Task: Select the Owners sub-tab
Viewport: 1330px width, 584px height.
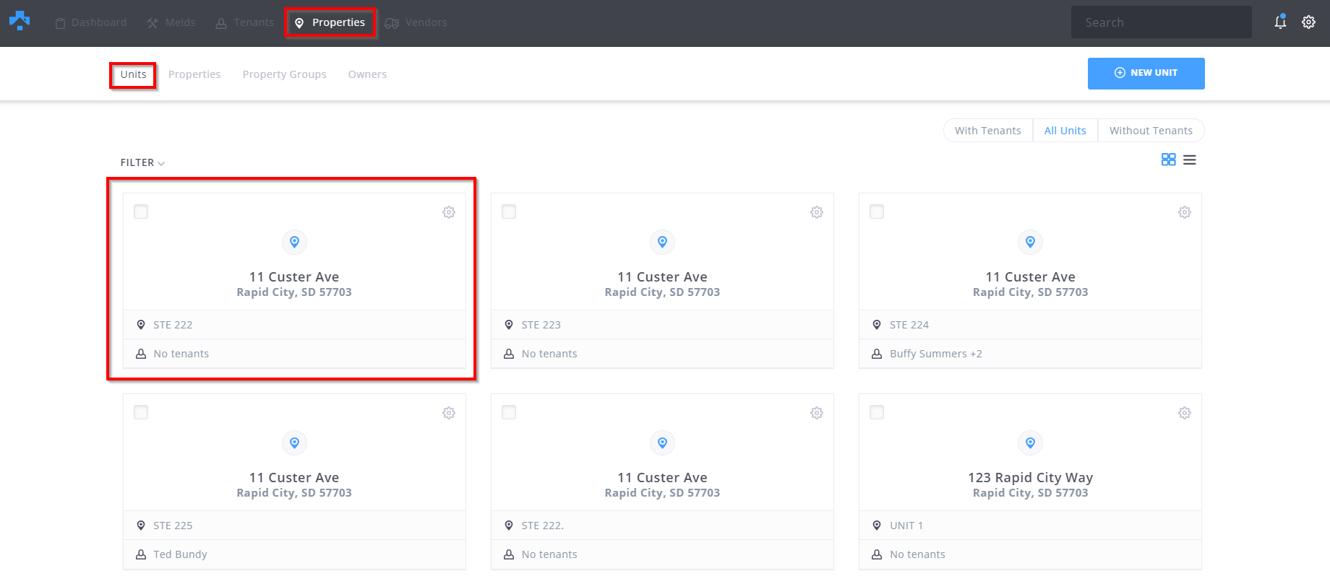Action: (x=367, y=74)
